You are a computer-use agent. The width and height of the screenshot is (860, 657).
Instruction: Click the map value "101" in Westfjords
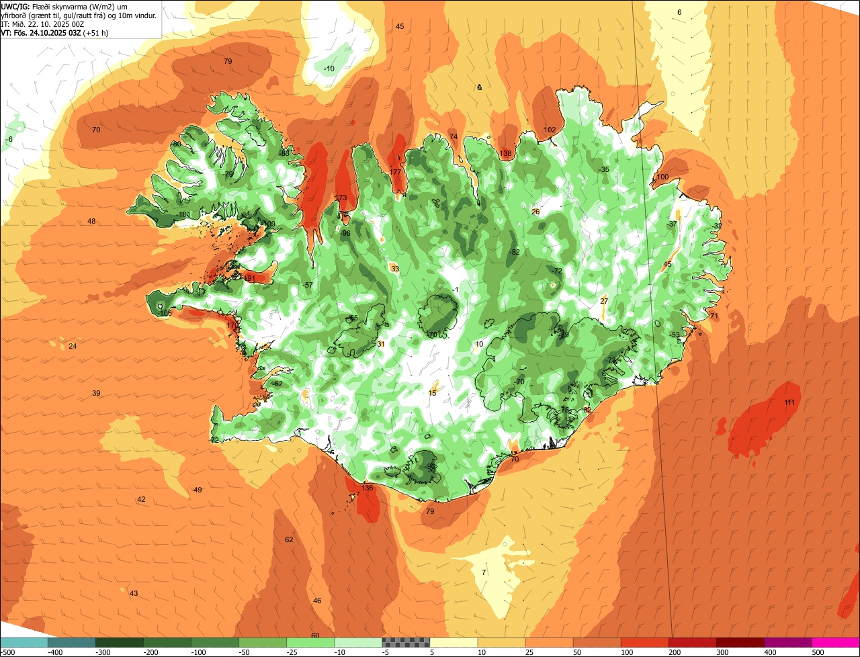pyautogui.click(x=185, y=214)
